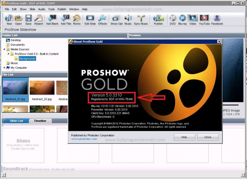Click the Blu-ray / DVD / CD Version line

pyautogui.click(x=115, y=106)
